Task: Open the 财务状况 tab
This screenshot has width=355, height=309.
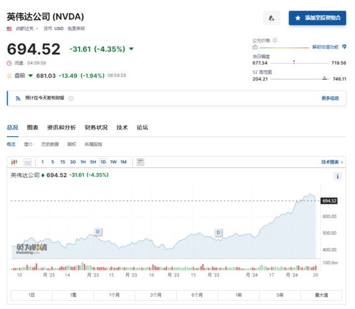Action: 96,128
